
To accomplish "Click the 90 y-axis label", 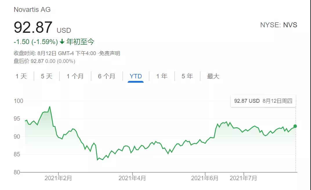I will click(x=17, y=137).
